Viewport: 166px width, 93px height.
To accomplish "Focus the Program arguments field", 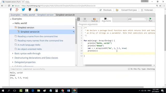I will [x=116, y=24].
